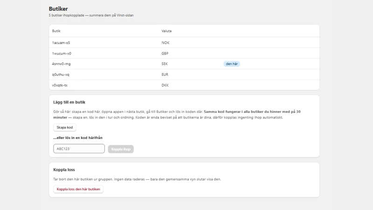This screenshot has width=373, height=210.
Task: Click the Butiker page heading
Action: tap(58, 9)
